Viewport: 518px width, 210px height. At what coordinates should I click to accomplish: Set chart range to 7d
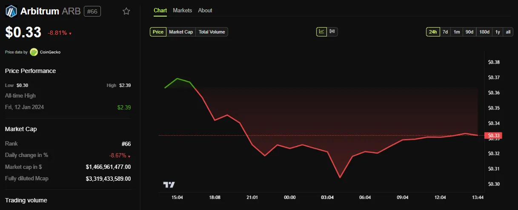pyautogui.click(x=445, y=32)
